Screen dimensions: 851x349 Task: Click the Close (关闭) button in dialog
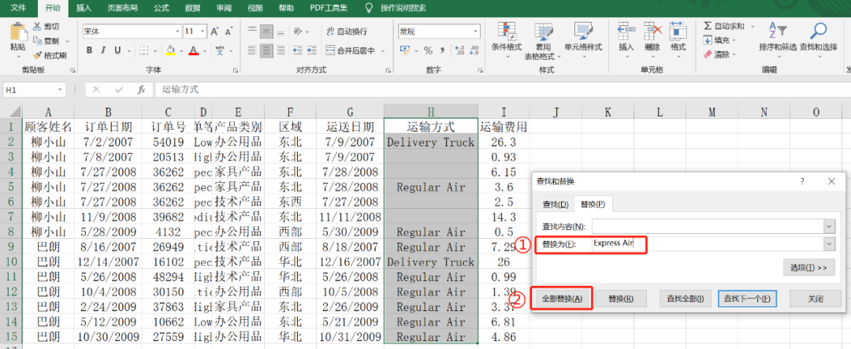coord(816,299)
